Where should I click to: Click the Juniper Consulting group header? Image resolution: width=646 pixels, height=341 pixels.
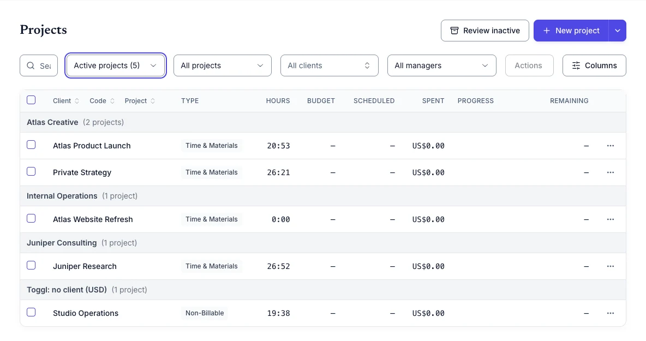(323, 243)
